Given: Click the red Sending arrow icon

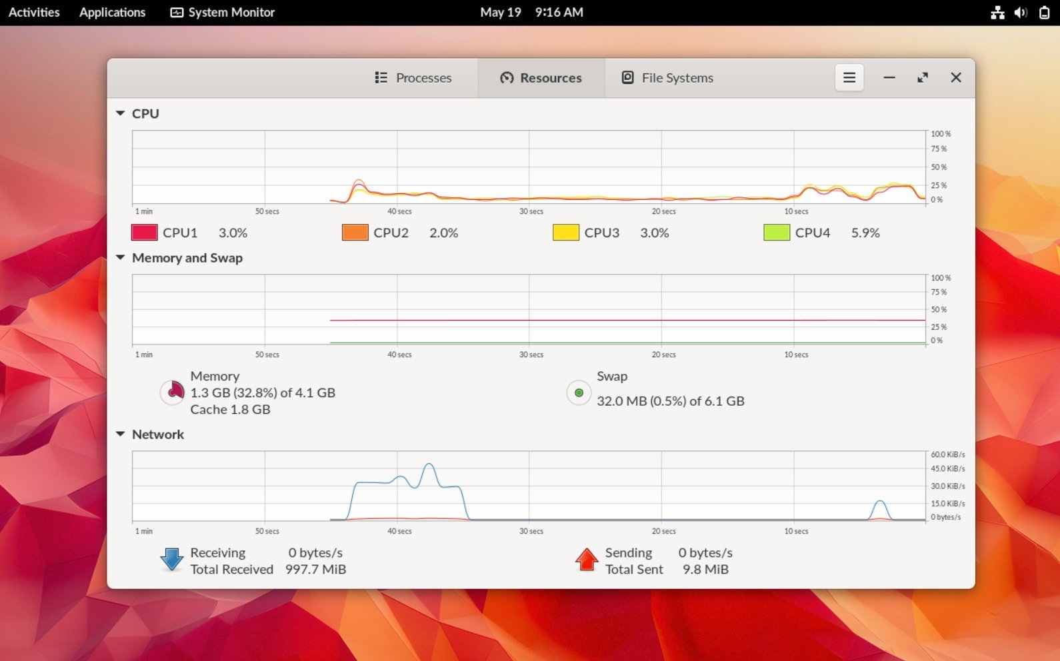Looking at the screenshot, I should click(587, 560).
